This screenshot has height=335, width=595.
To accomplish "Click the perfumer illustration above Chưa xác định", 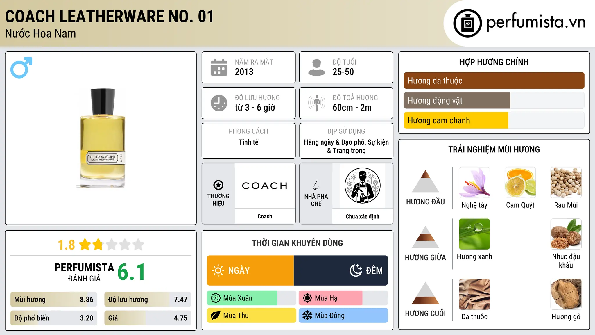I will click(362, 186).
